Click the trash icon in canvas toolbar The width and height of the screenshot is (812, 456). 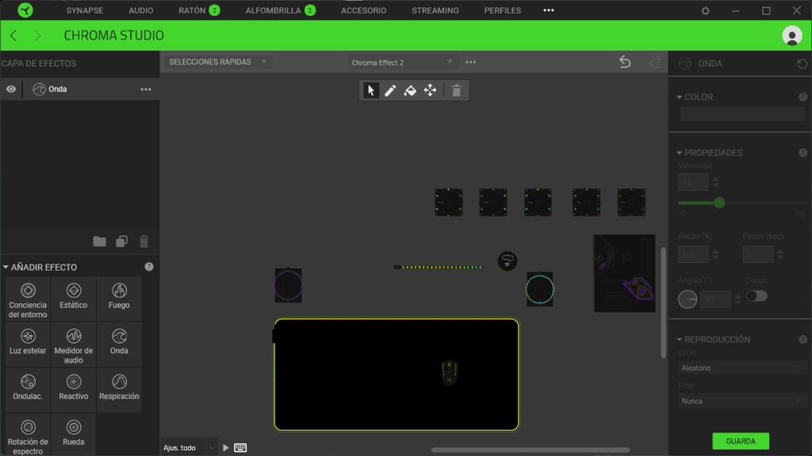[x=456, y=90]
